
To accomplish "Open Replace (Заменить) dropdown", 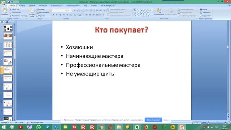I will click(205, 13).
